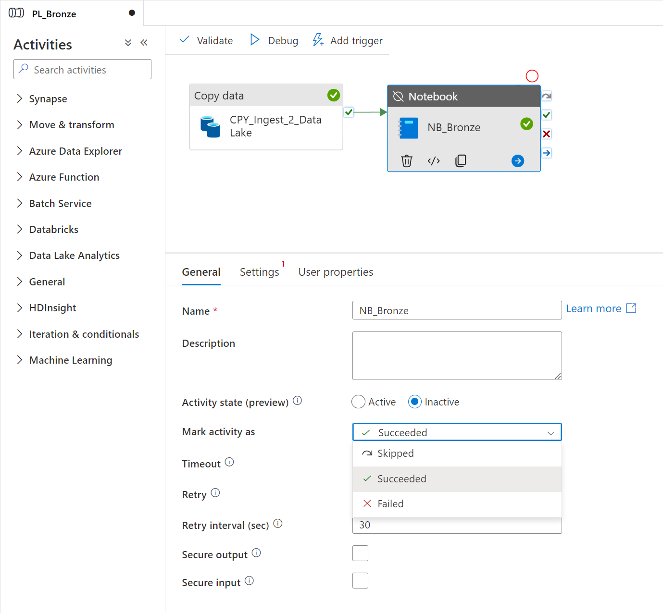Enable the Secure input checkbox
Screen dimensions: 663x613
click(x=360, y=581)
